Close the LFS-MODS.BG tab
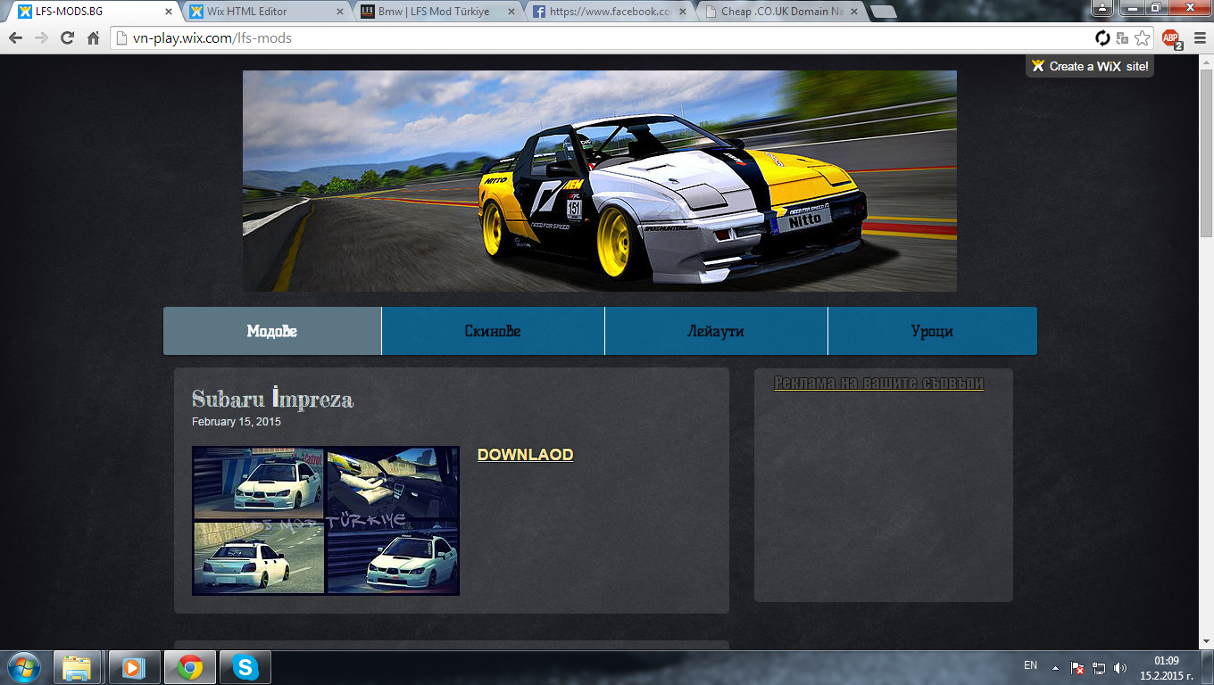This screenshot has width=1214, height=685. pos(168,12)
